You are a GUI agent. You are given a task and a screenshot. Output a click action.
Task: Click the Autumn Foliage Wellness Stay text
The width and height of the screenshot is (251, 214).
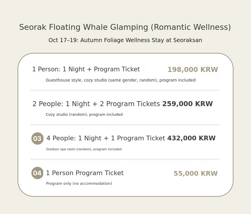click(x=141, y=40)
